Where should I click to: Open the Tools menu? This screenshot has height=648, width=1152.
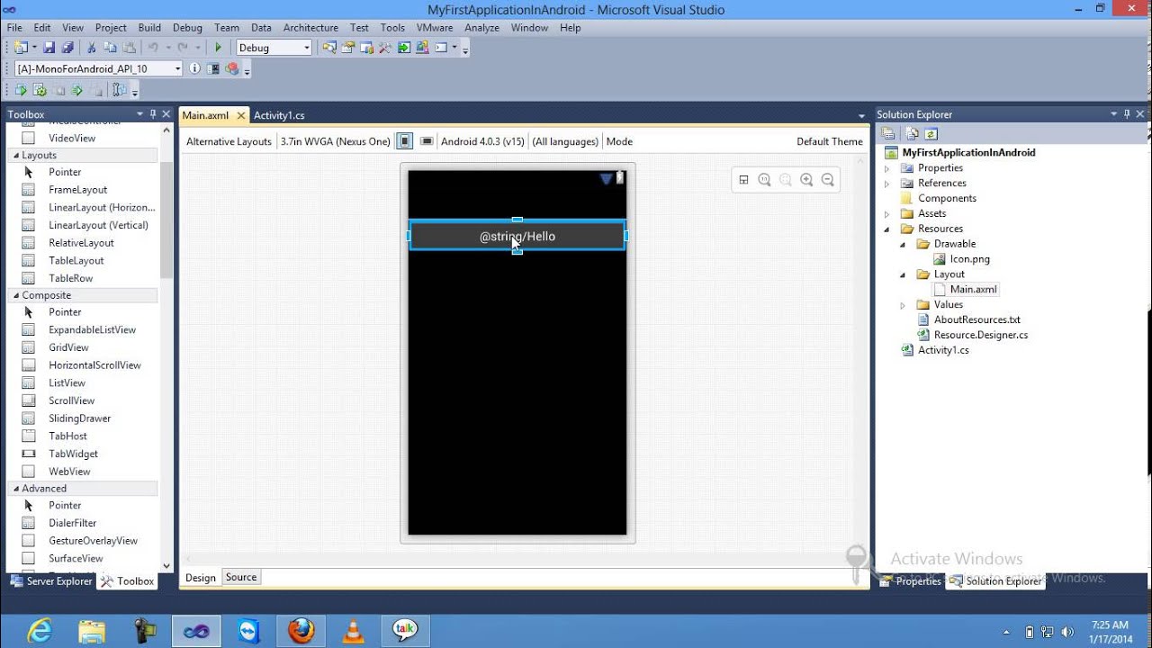point(392,28)
